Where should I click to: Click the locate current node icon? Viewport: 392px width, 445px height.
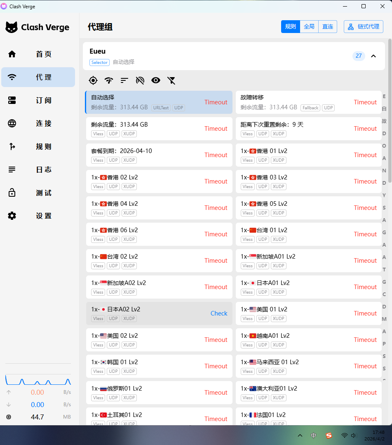(93, 80)
